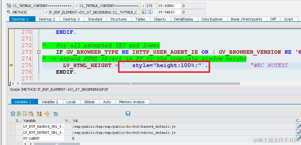
Task: Open the Standard tab
Action: pyautogui.click(x=95, y=19)
